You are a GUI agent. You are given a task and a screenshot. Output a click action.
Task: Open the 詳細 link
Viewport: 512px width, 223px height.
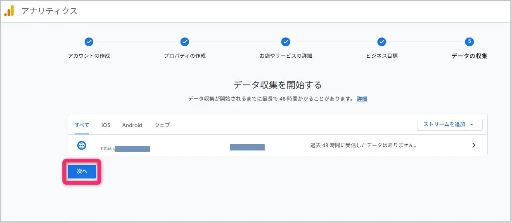pos(362,99)
